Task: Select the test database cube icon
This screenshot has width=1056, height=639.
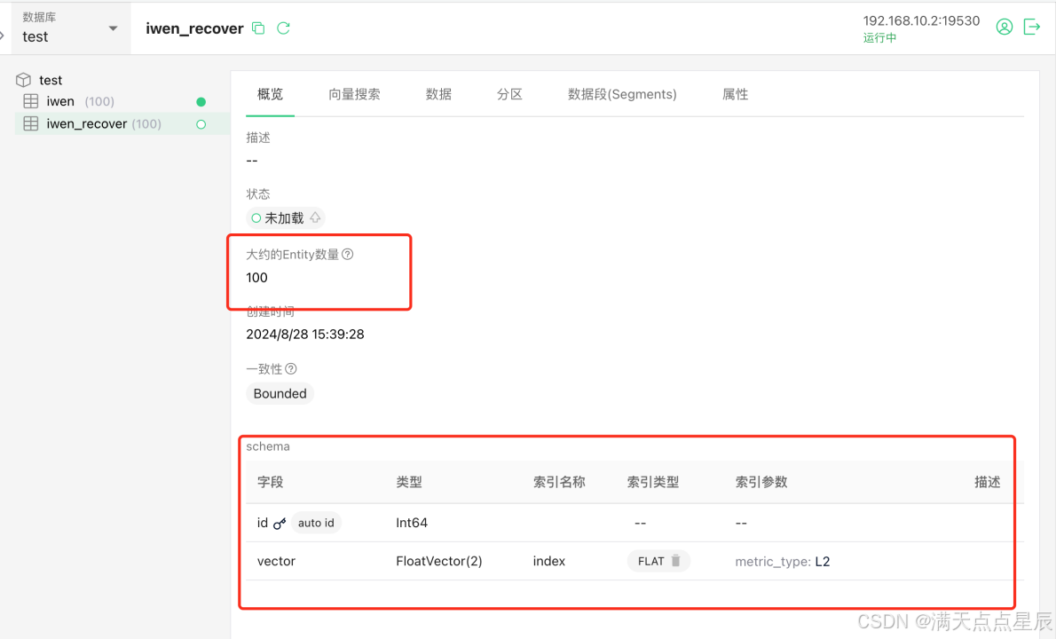Action: 24,80
